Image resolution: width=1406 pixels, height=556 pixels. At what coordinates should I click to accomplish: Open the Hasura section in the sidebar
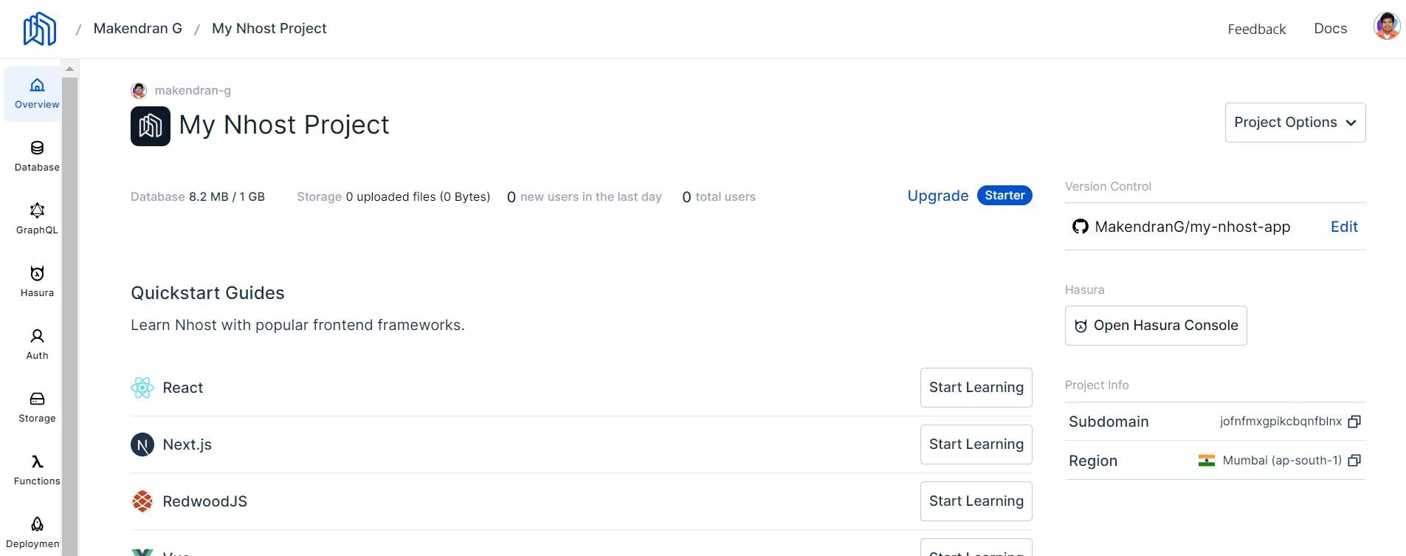click(37, 282)
